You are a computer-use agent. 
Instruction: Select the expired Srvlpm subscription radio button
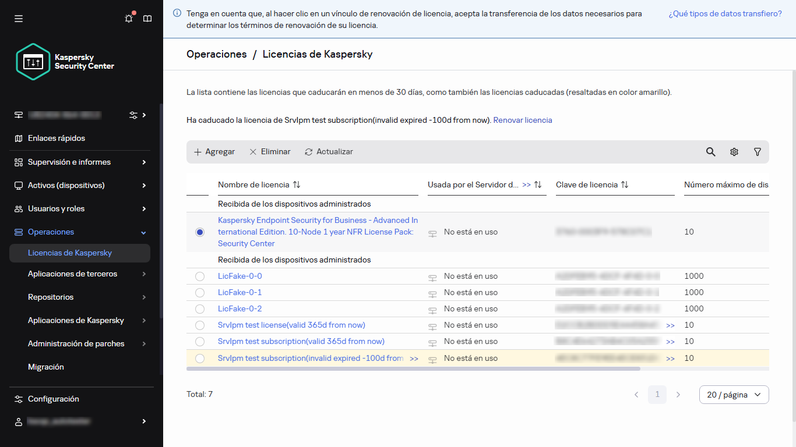click(x=200, y=359)
